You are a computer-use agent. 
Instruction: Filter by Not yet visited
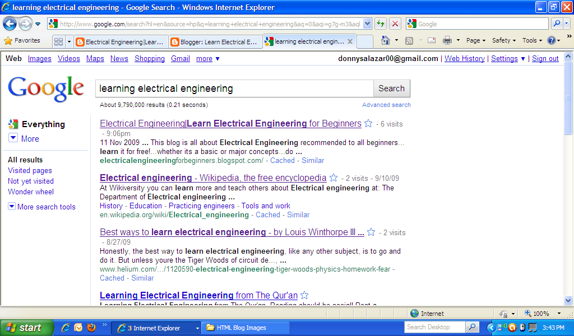click(x=31, y=181)
